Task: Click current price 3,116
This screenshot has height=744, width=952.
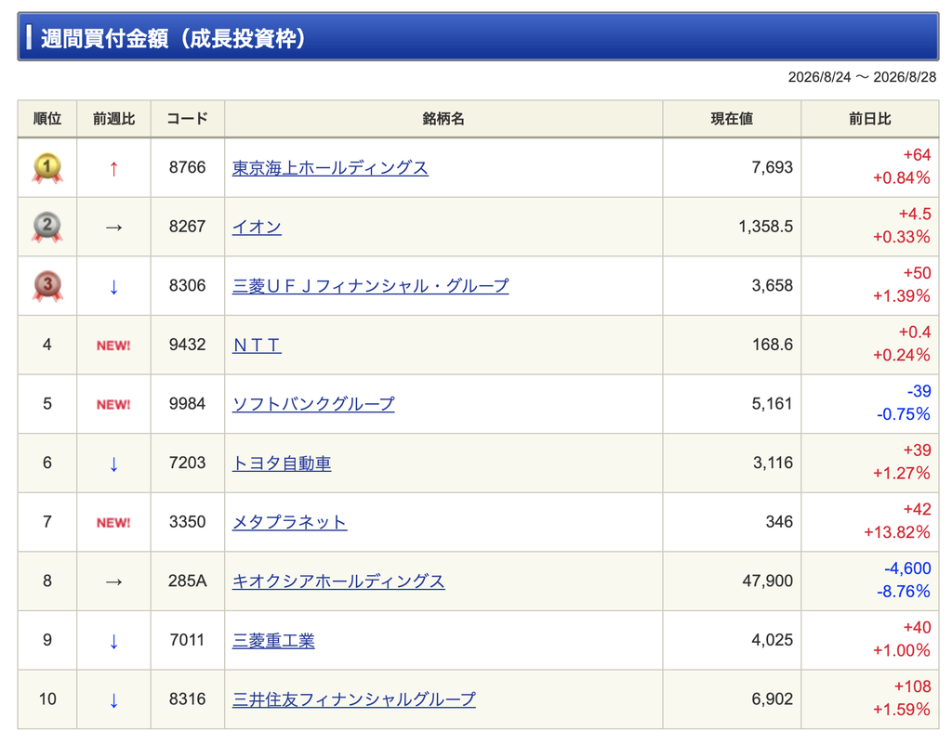Action: pyautogui.click(x=773, y=463)
